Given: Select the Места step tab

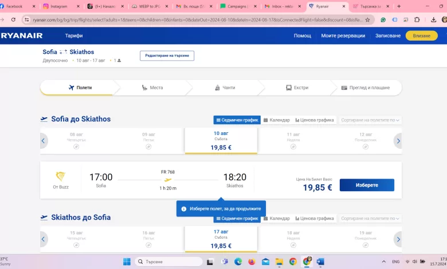Looking at the screenshot, I should pos(152,88).
